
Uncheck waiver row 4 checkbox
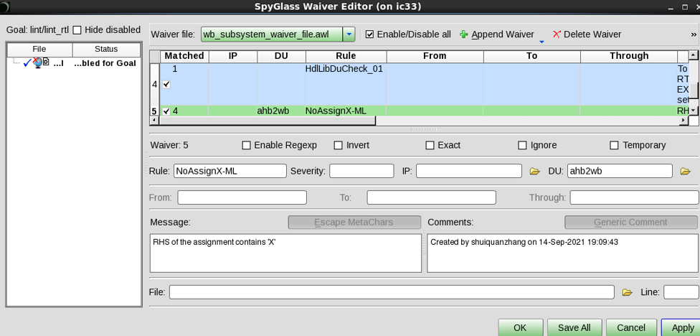(x=166, y=84)
